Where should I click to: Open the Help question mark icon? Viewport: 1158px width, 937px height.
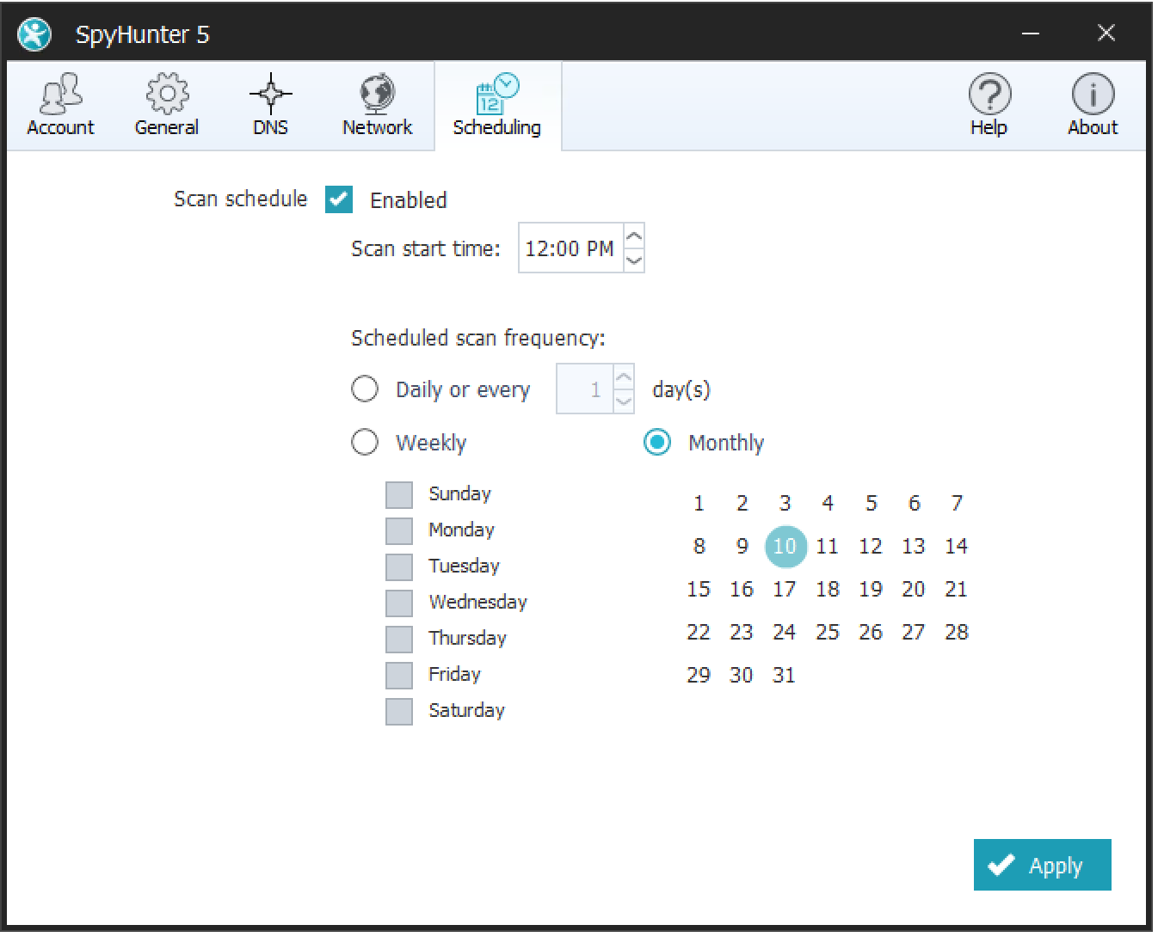point(989,105)
